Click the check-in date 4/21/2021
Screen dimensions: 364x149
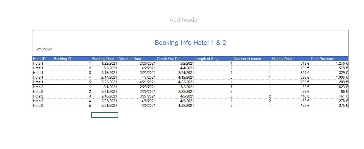[148, 82]
